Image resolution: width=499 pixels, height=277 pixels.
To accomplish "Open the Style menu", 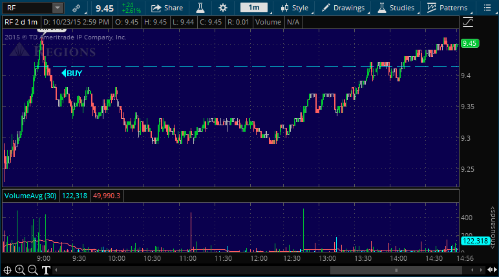I will [x=295, y=8].
